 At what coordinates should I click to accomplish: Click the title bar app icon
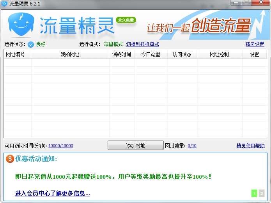(x=4, y=3)
